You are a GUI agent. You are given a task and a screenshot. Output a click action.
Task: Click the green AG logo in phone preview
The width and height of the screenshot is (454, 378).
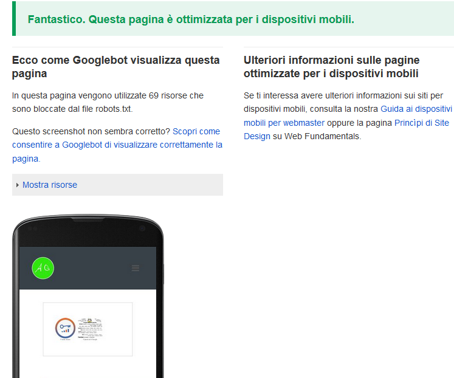(43, 268)
